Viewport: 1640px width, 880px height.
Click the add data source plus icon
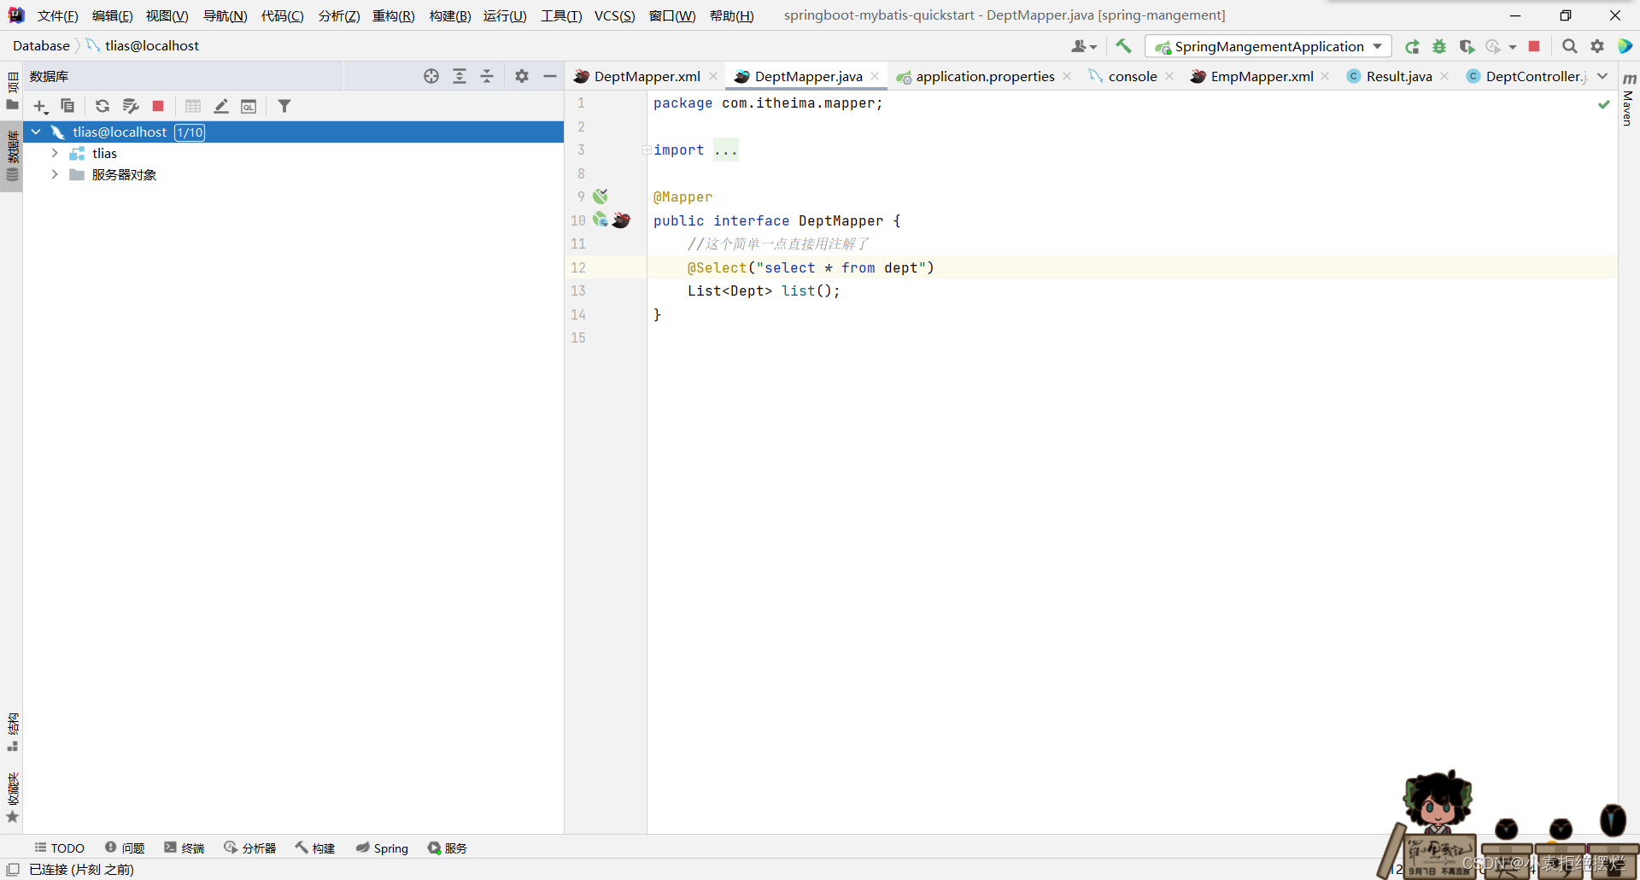tap(40, 106)
